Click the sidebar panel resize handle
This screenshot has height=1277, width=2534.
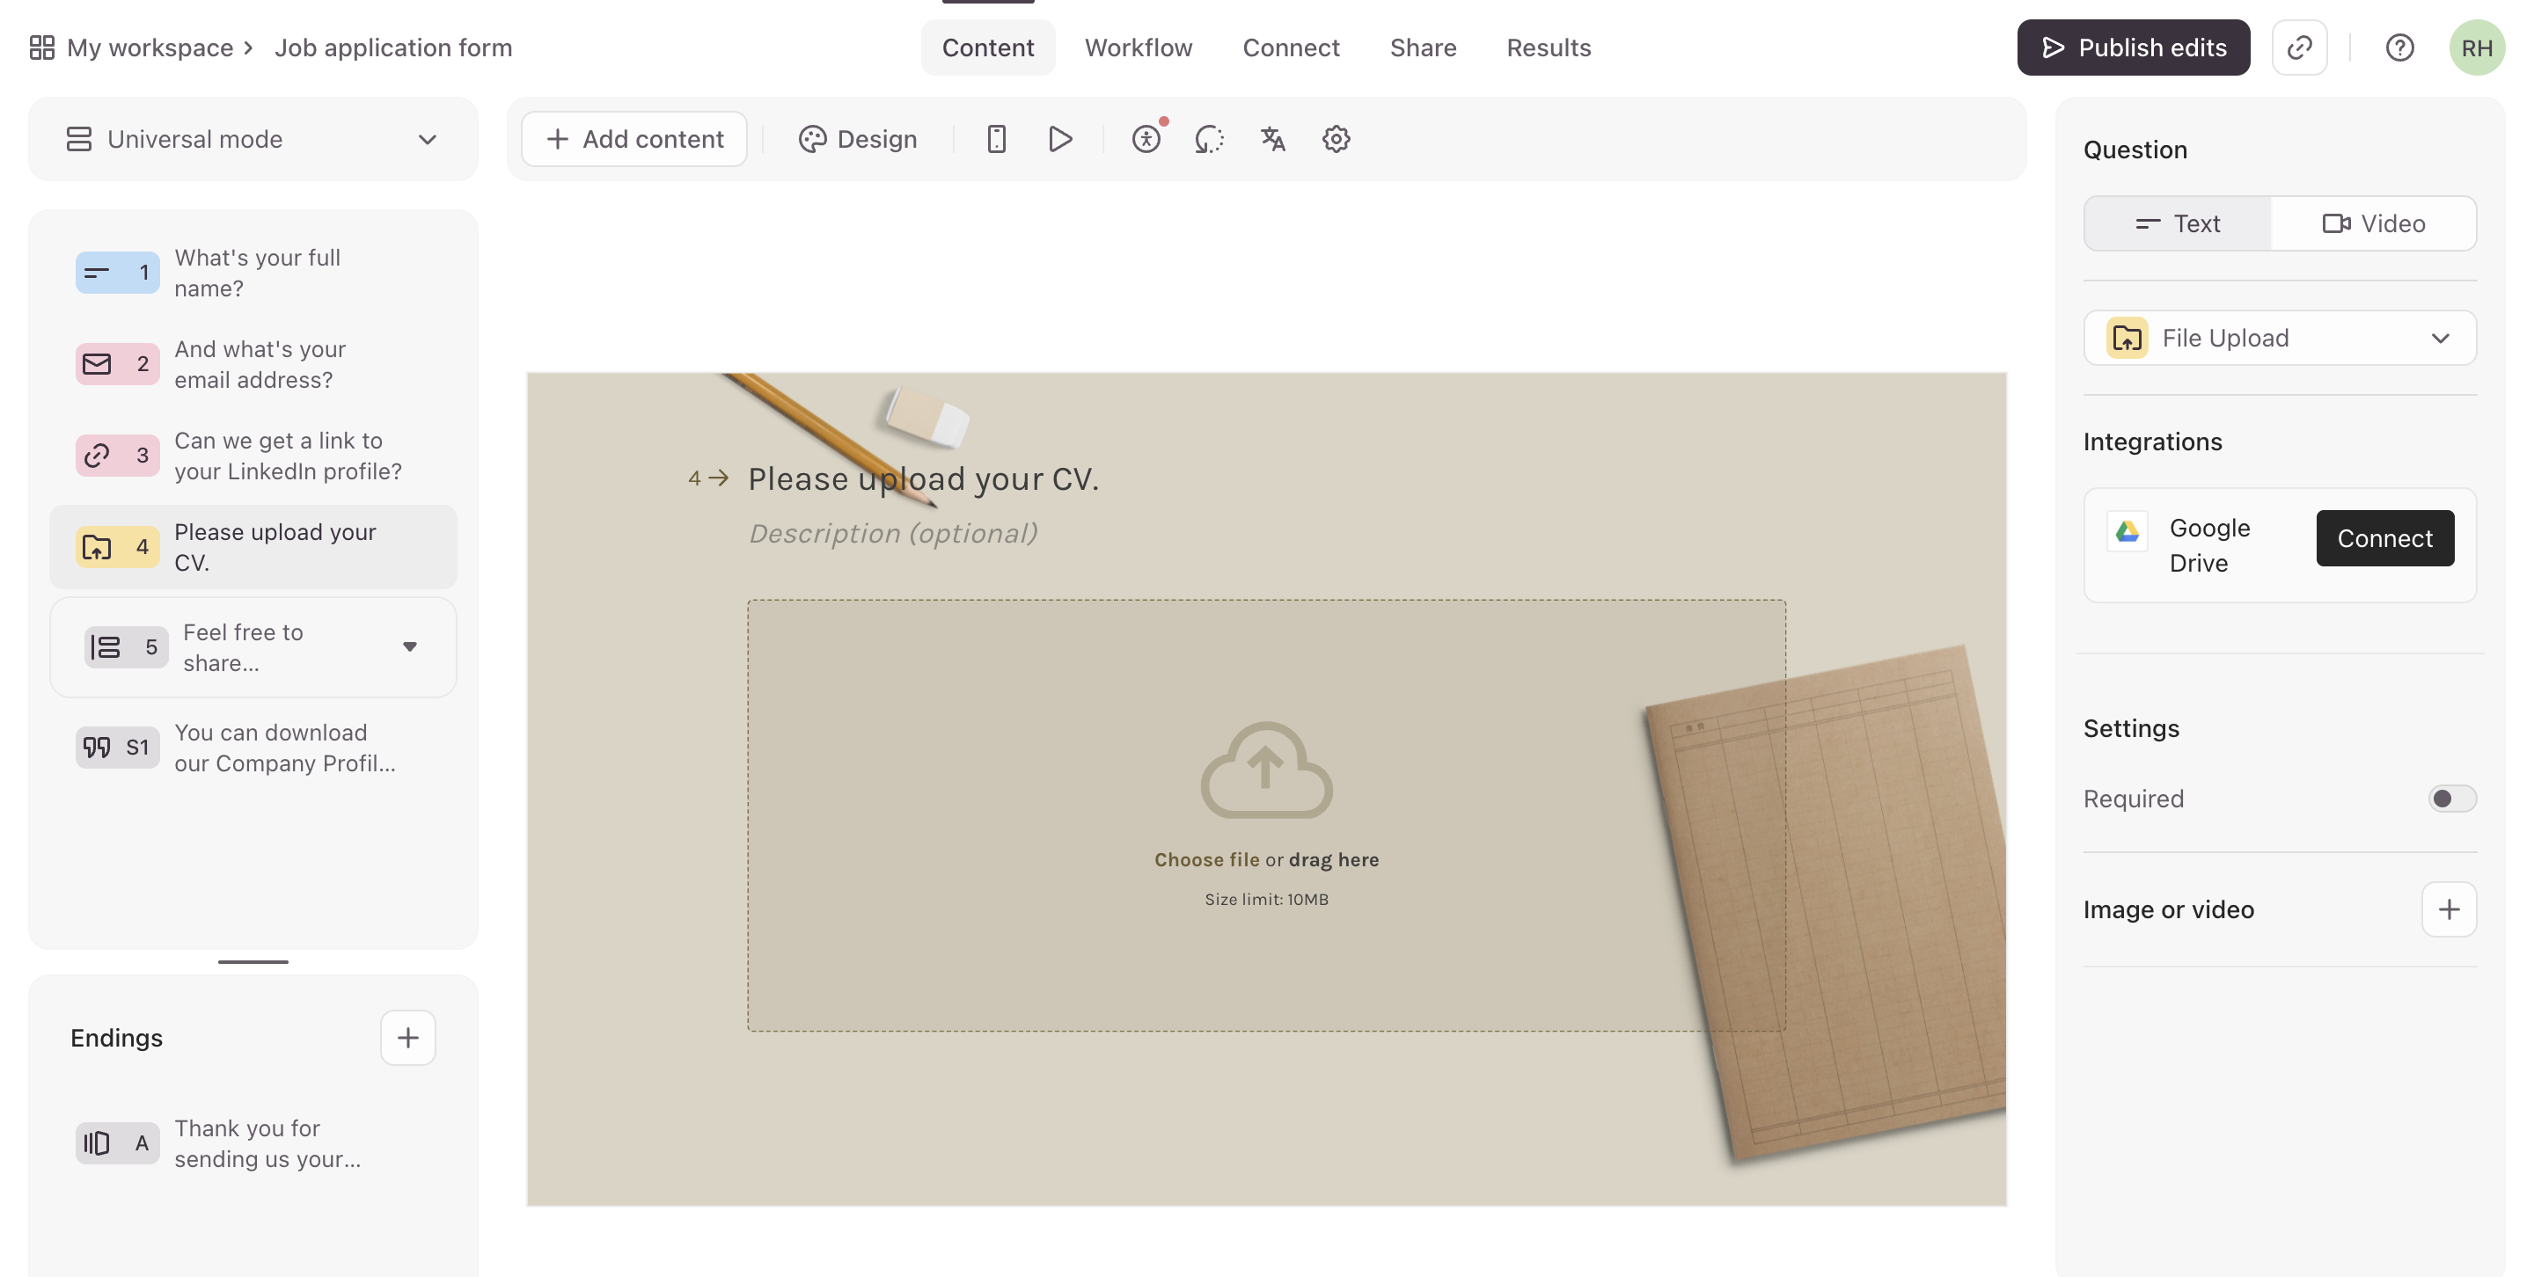pyautogui.click(x=253, y=961)
